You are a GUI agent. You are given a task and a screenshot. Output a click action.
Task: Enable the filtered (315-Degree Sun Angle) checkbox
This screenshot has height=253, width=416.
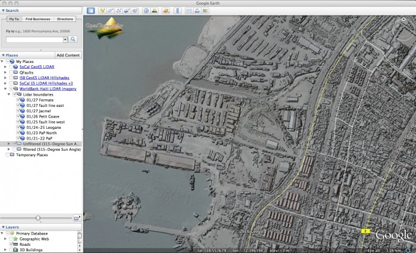tap(15, 149)
